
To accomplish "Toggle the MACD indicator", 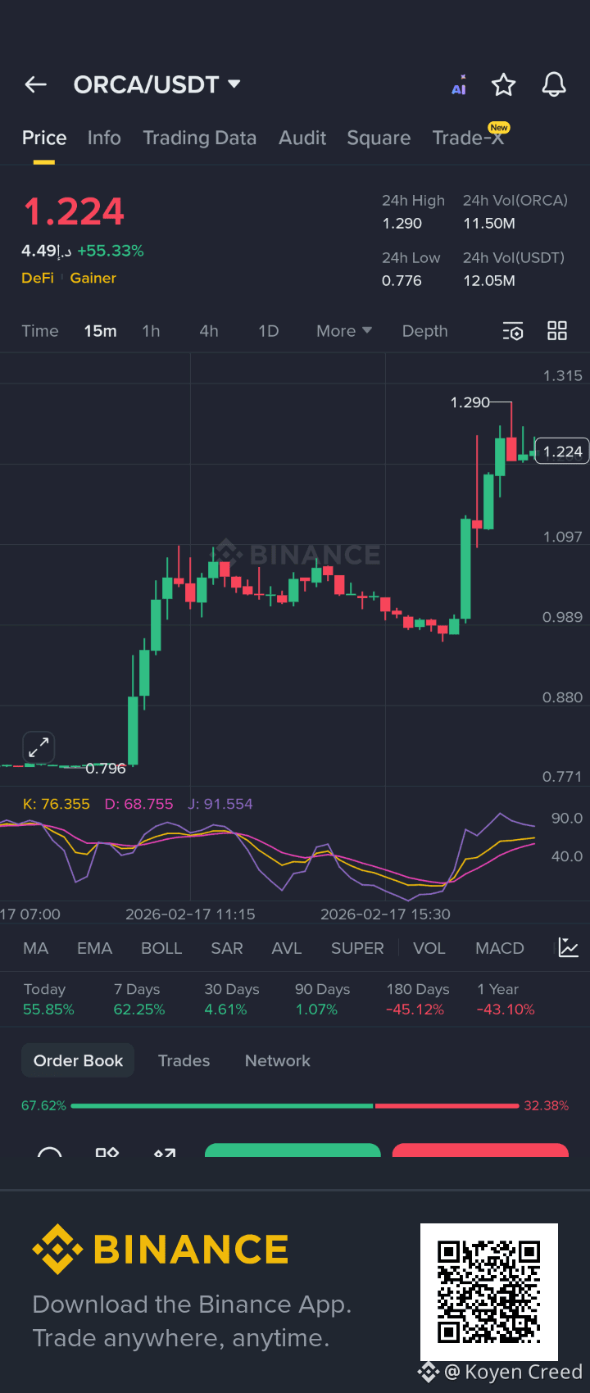I will click(500, 948).
